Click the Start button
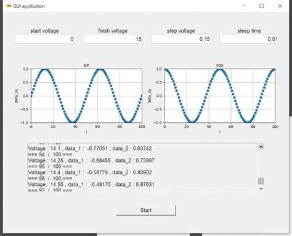Image resolution: width=292 pixels, height=236 pixels. 146,210
